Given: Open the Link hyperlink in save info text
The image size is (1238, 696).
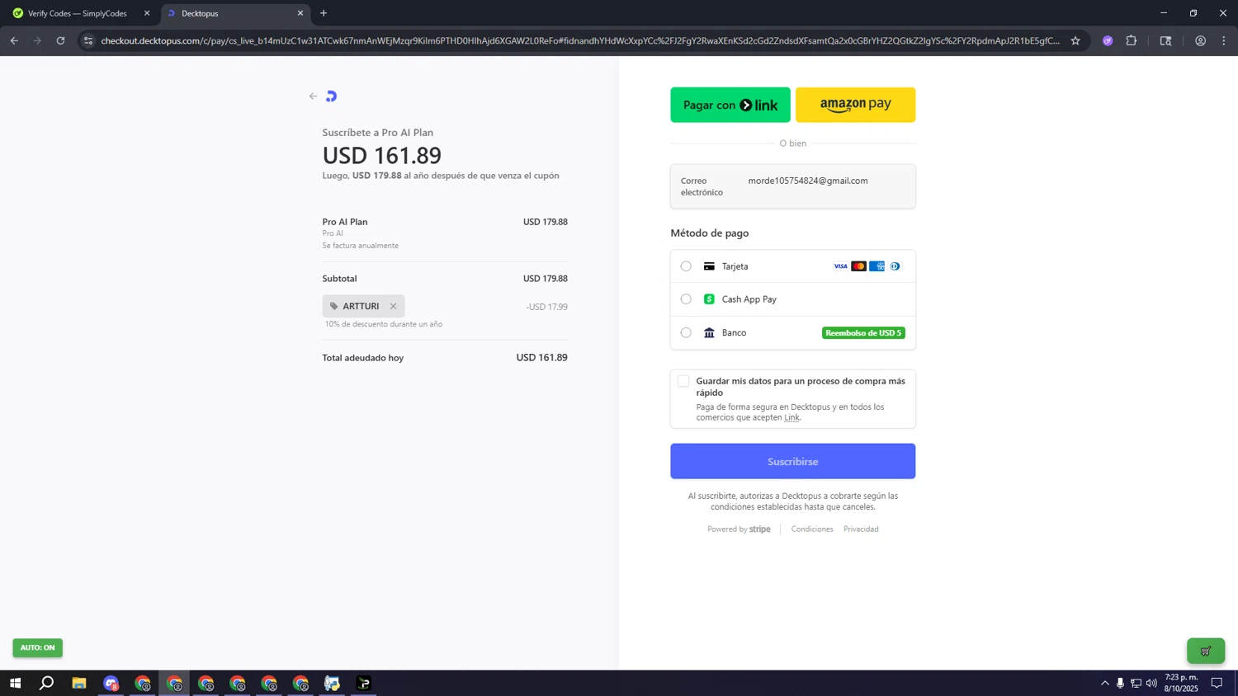Looking at the screenshot, I should point(791,417).
